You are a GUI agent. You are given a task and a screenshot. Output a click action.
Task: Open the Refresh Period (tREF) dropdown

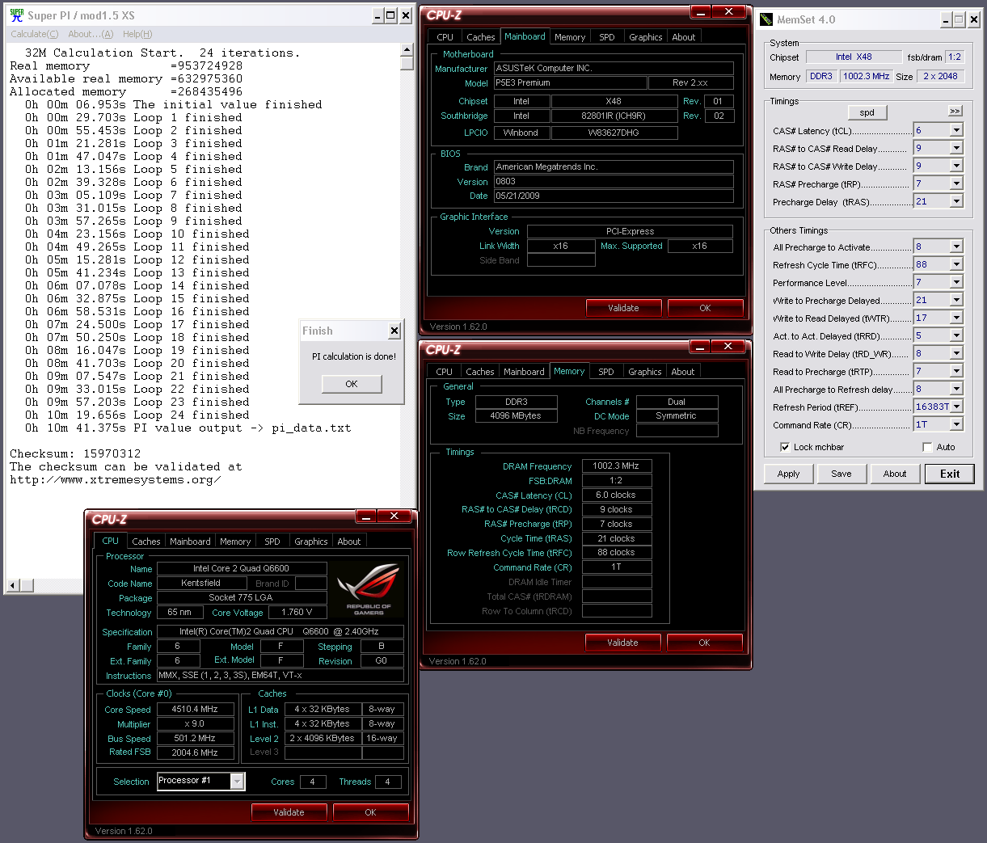pyautogui.click(x=956, y=407)
